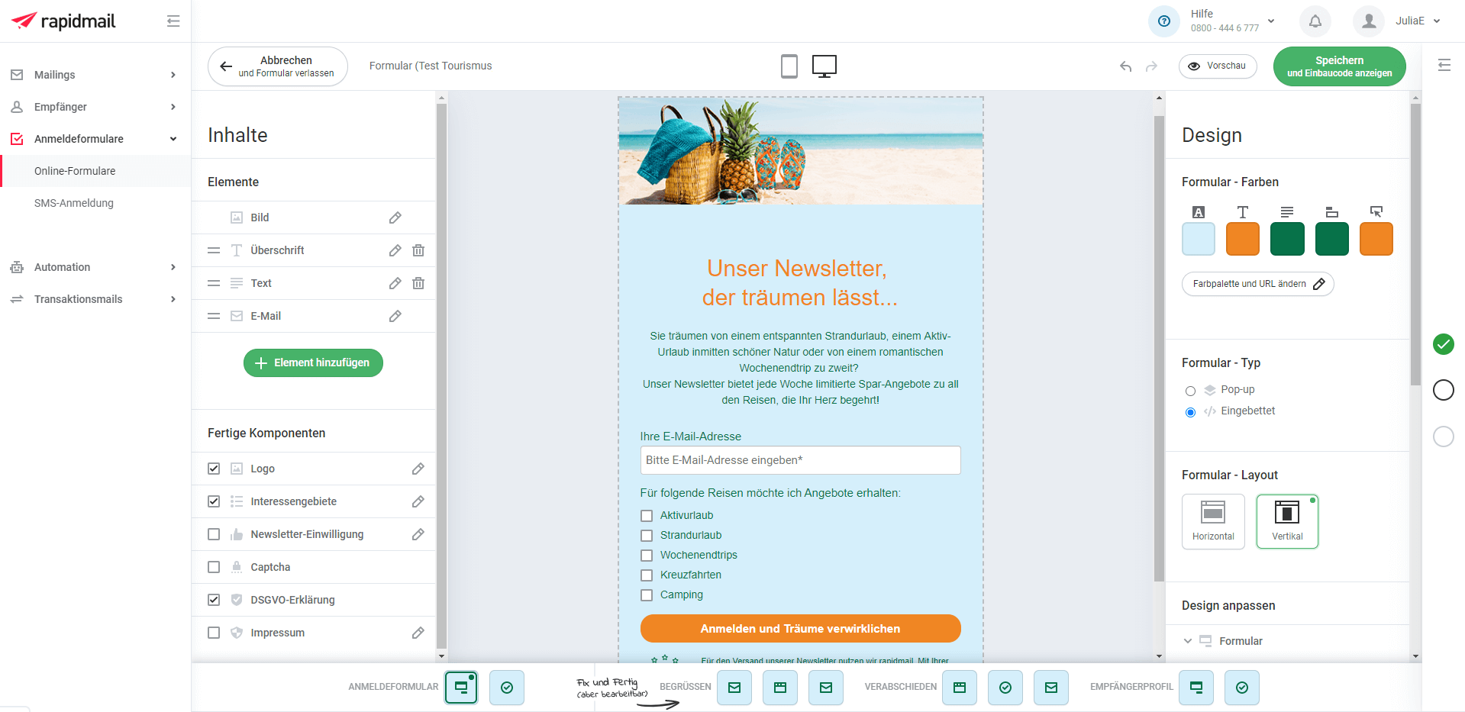Uncheck the DSGVO-Erklärung component
1465x712 pixels.
click(x=214, y=600)
